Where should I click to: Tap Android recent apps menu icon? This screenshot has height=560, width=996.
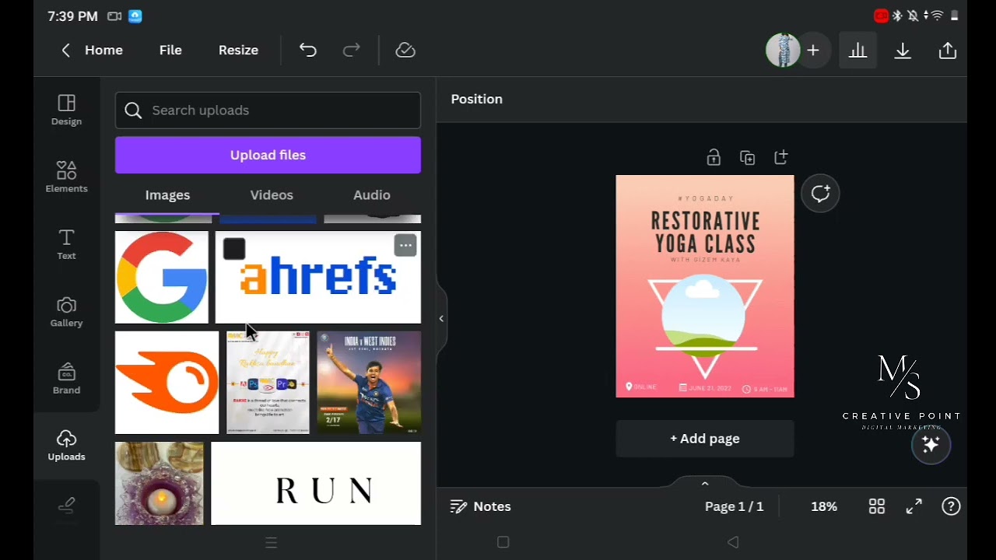click(271, 543)
